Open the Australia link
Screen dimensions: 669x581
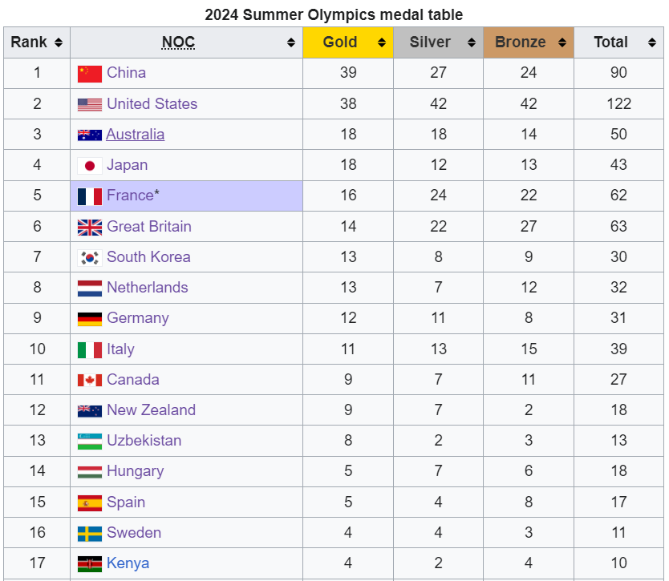(136, 135)
